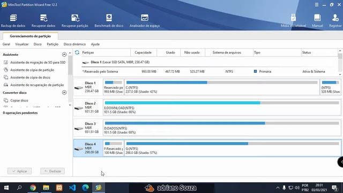The height and width of the screenshot is (193, 343).
Task: Start Assistente de recuperação de partição
Action: [34, 85]
